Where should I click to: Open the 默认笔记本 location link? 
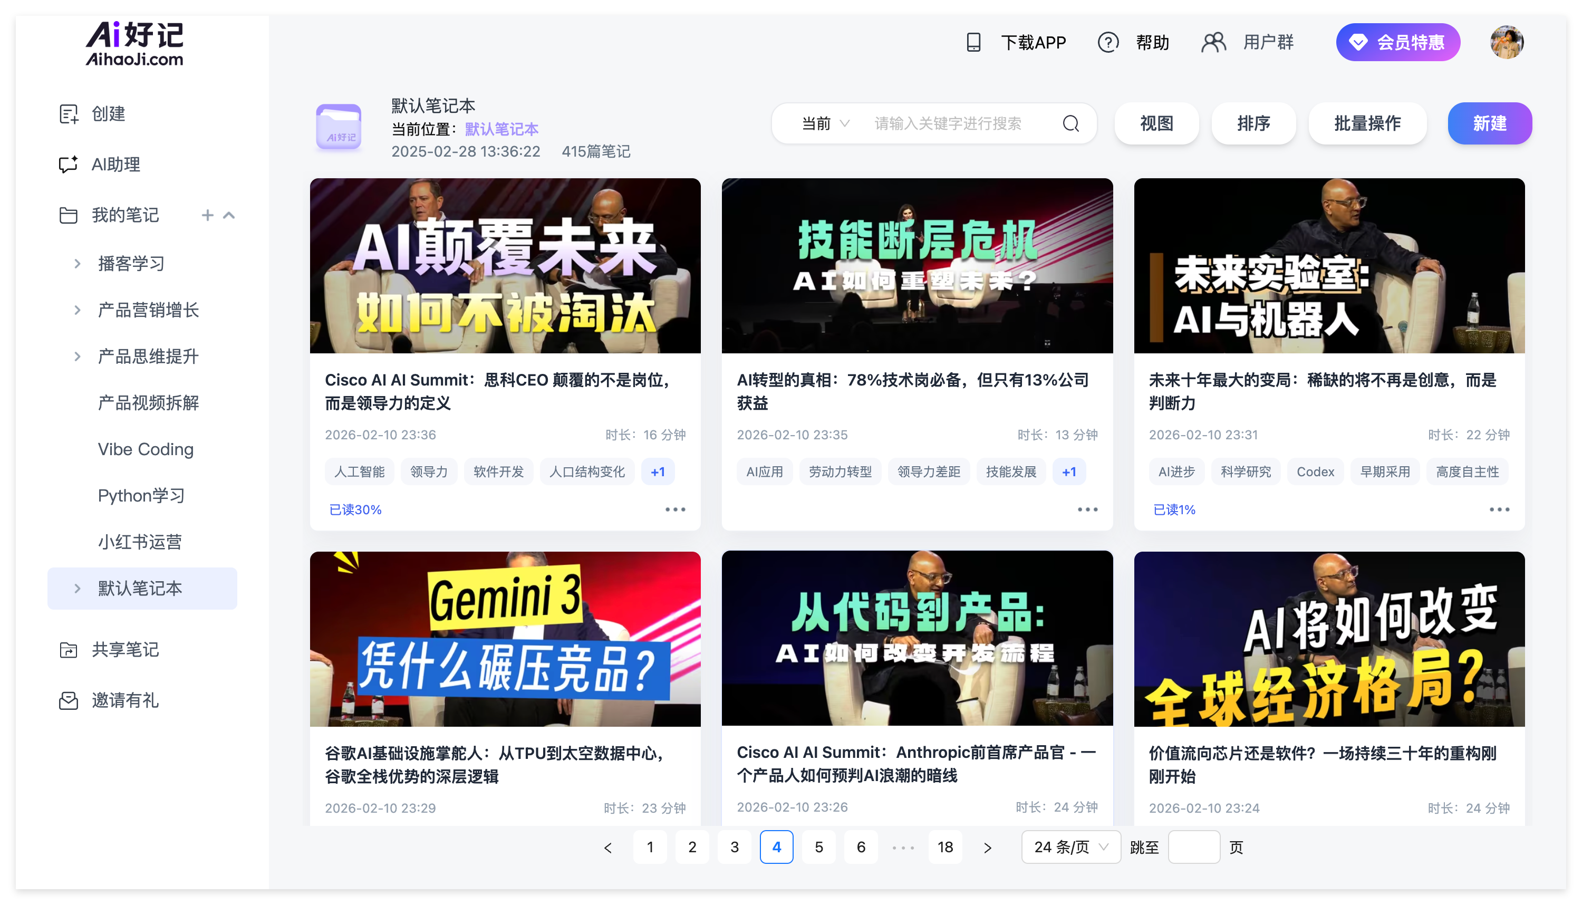[501, 129]
